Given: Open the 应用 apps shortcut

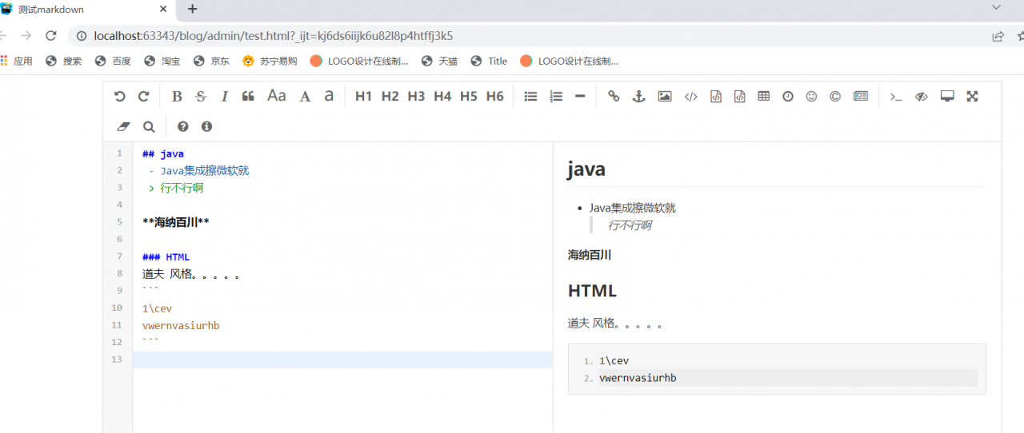Looking at the screenshot, I should [17, 61].
